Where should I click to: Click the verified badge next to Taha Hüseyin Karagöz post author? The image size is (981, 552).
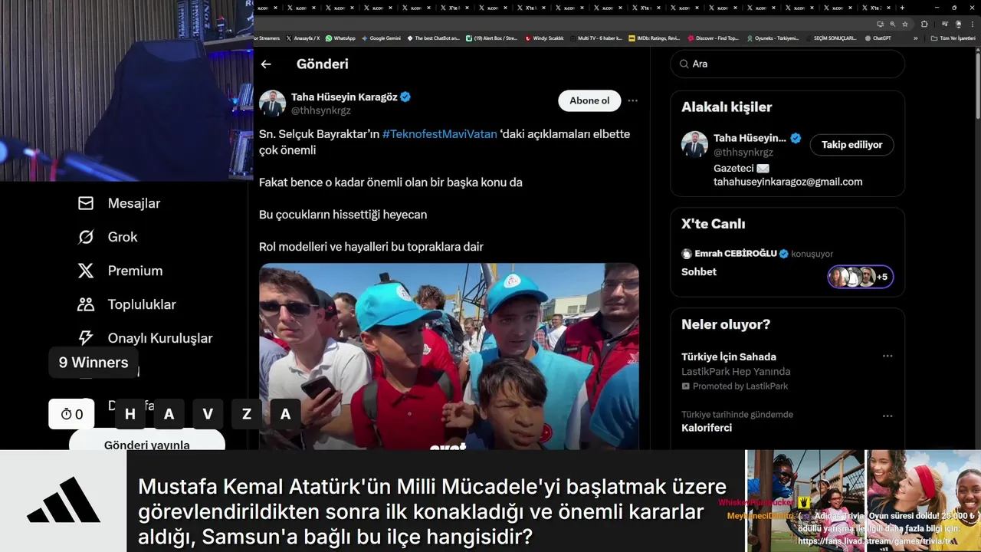tap(405, 97)
